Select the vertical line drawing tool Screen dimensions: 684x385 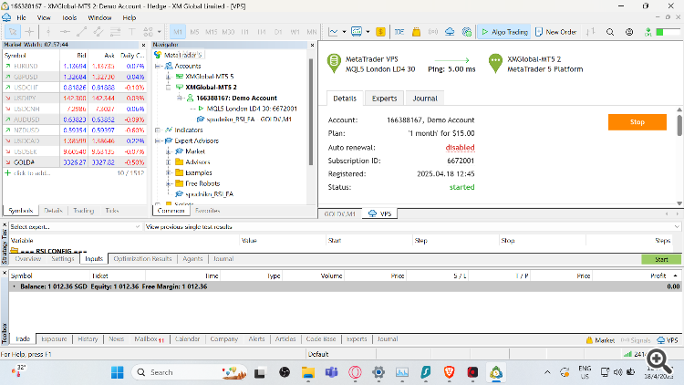pyautogui.click(x=48, y=32)
